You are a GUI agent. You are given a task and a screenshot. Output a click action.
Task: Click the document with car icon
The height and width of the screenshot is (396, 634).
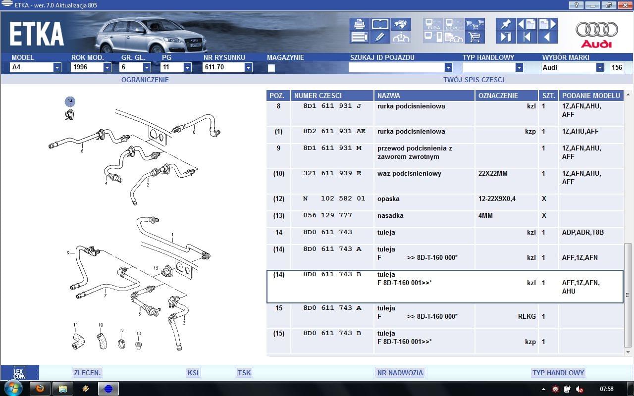pyautogui.click(x=454, y=37)
